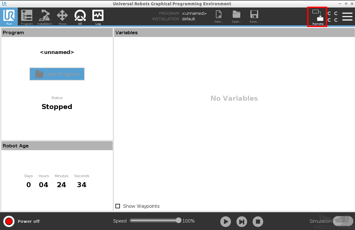The height and width of the screenshot is (230, 355).
Task: Click the installation name default
Action: tap(189, 19)
